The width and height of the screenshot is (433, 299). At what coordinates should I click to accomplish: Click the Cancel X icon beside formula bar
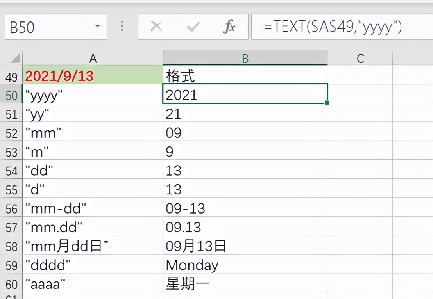pos(157,27)
